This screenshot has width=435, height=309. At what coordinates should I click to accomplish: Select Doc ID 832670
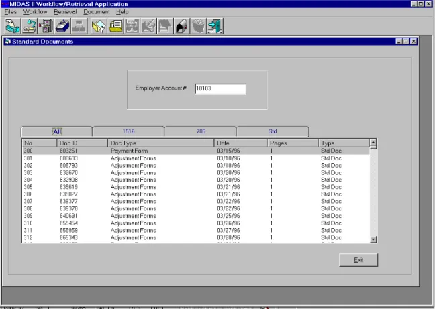(x=68, y=172)
